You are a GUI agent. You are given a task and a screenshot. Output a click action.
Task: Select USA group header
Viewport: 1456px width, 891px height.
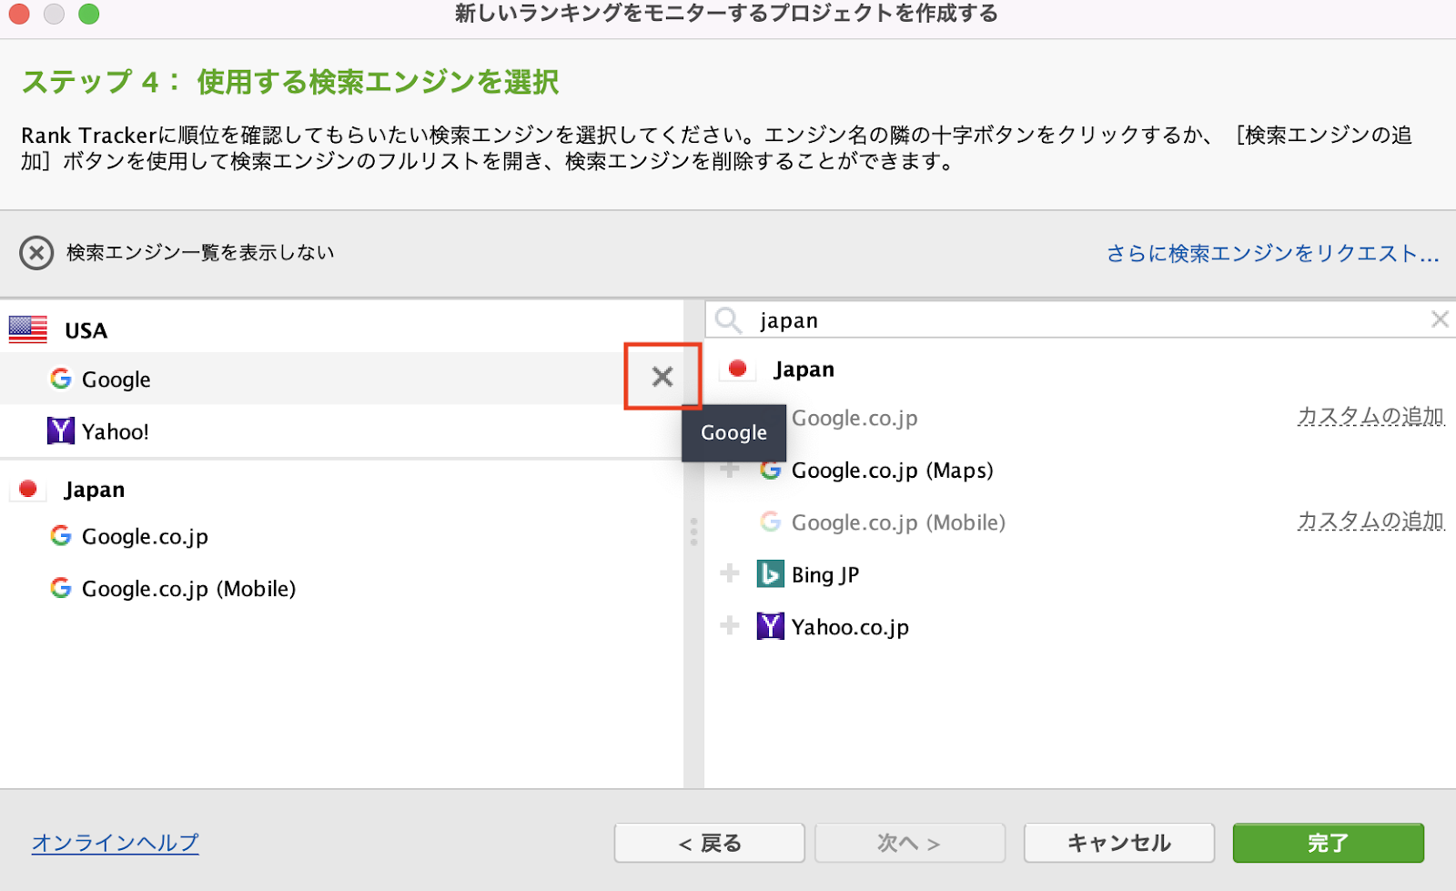pyautogui.click(x=341, y=329)
